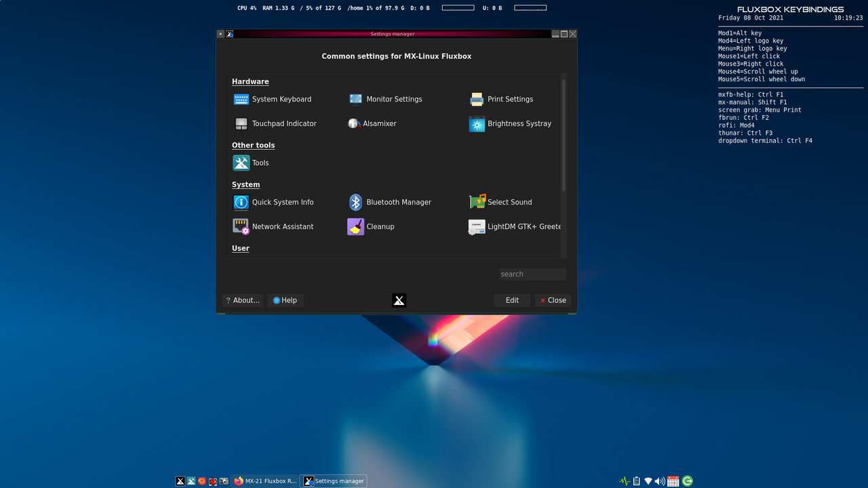
Task: Launch Touchpad Indicator
Action: click(275, 123)
